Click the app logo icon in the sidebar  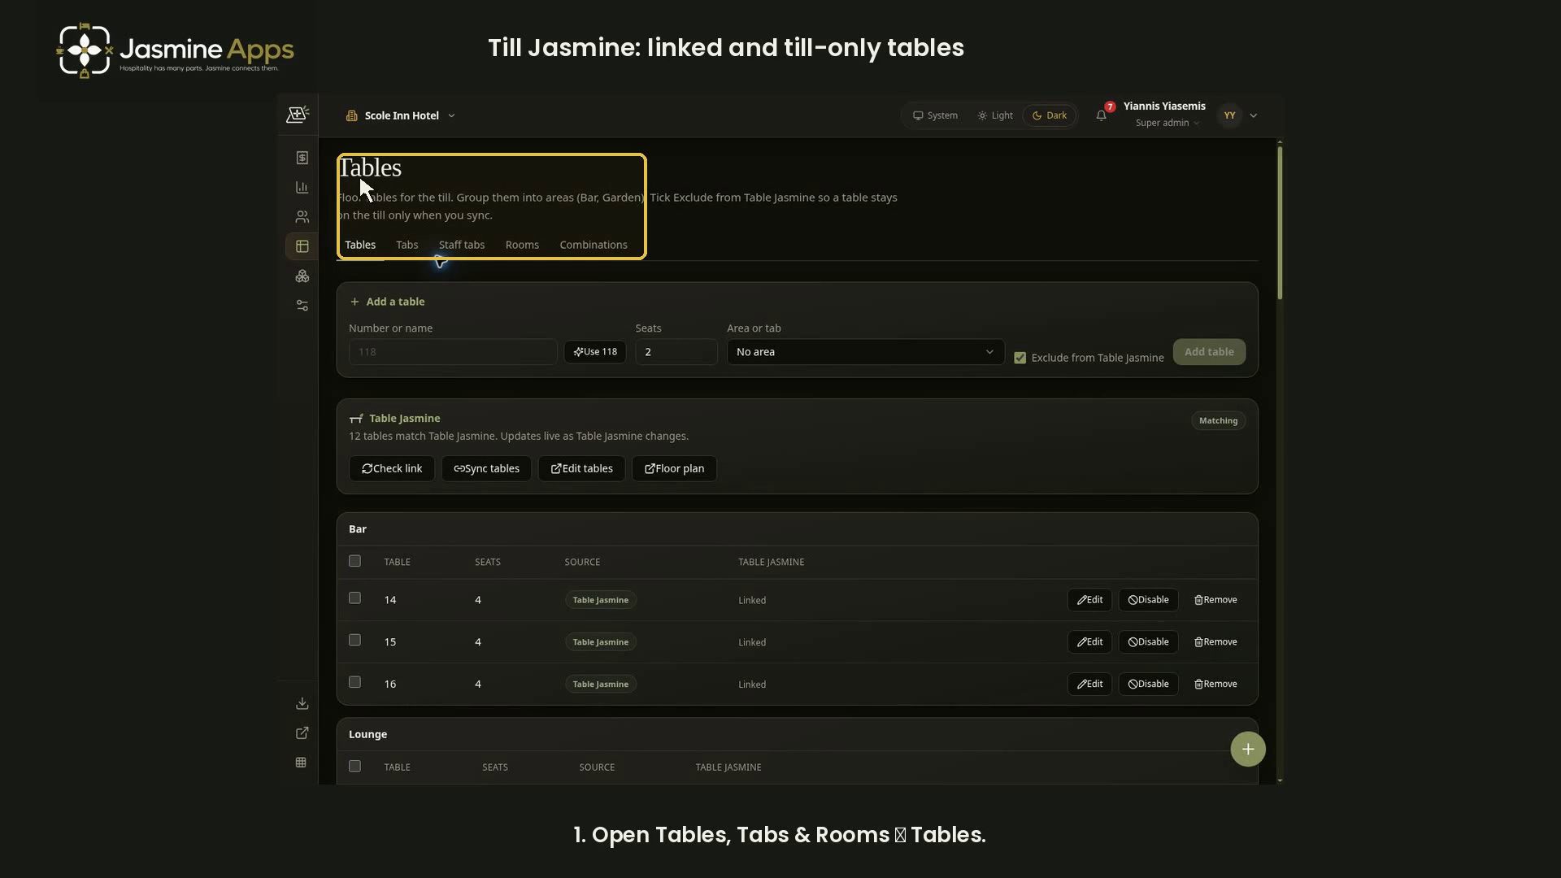click(x=298, y=115)
